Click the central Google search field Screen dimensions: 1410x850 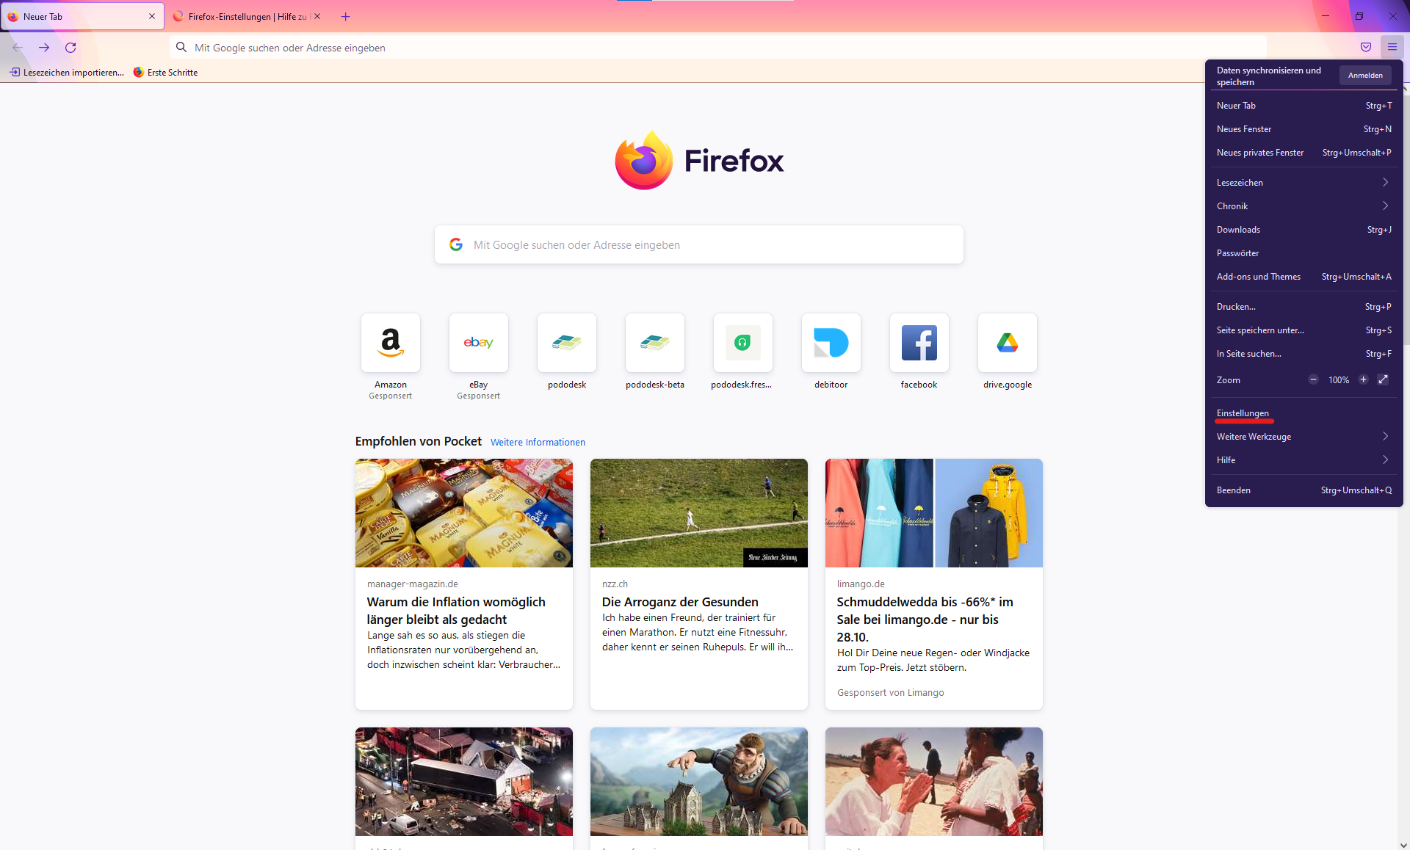(x=698, y=245)
